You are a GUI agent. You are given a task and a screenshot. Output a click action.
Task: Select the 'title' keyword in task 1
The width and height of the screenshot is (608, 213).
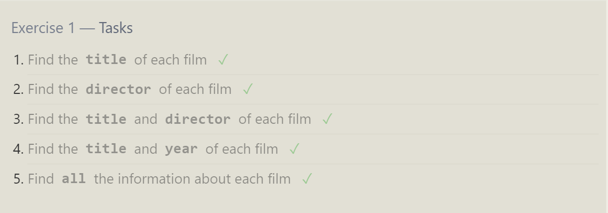106,60
